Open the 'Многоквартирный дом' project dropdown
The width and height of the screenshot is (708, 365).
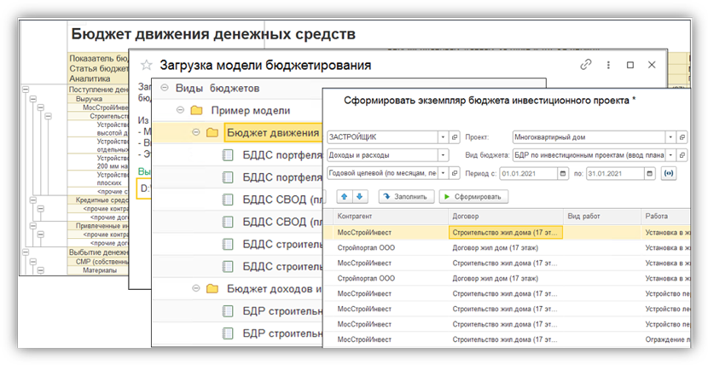(x=670, y=136)
